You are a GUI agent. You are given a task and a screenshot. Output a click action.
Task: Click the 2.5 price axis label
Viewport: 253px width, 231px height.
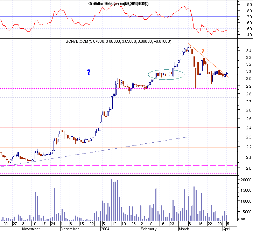[x=249, y=119]
